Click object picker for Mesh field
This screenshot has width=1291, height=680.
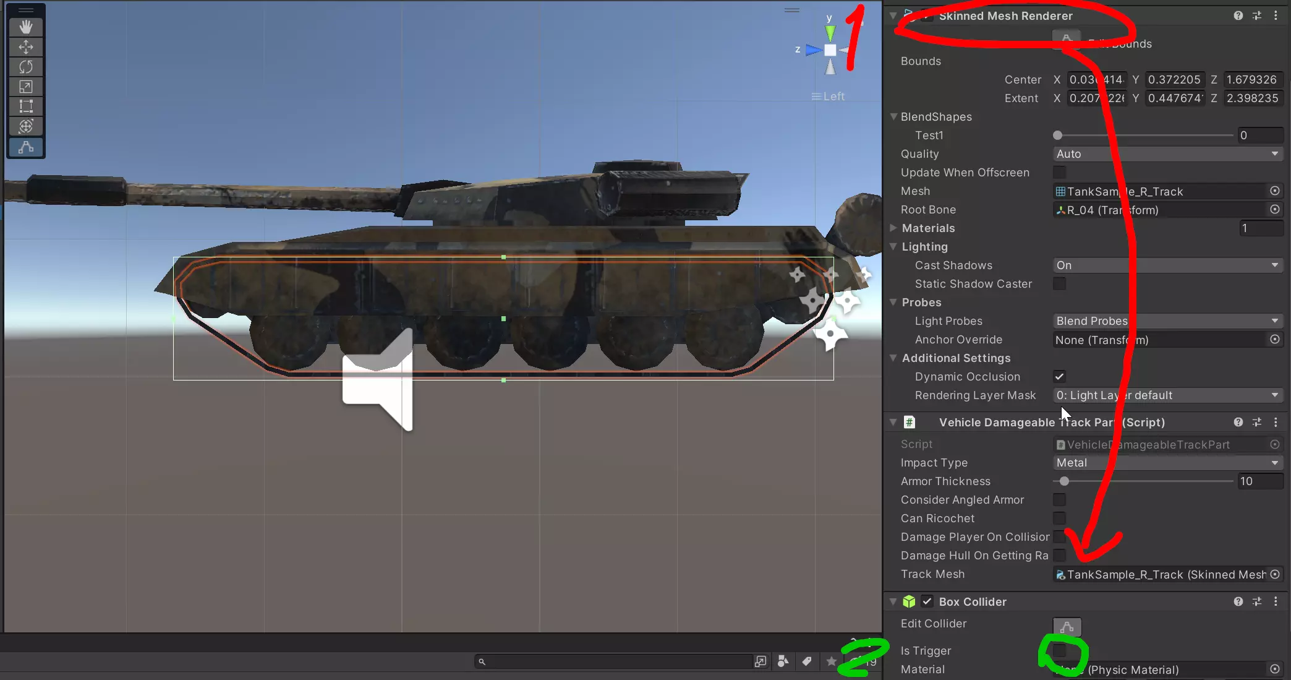(1274, 191)
